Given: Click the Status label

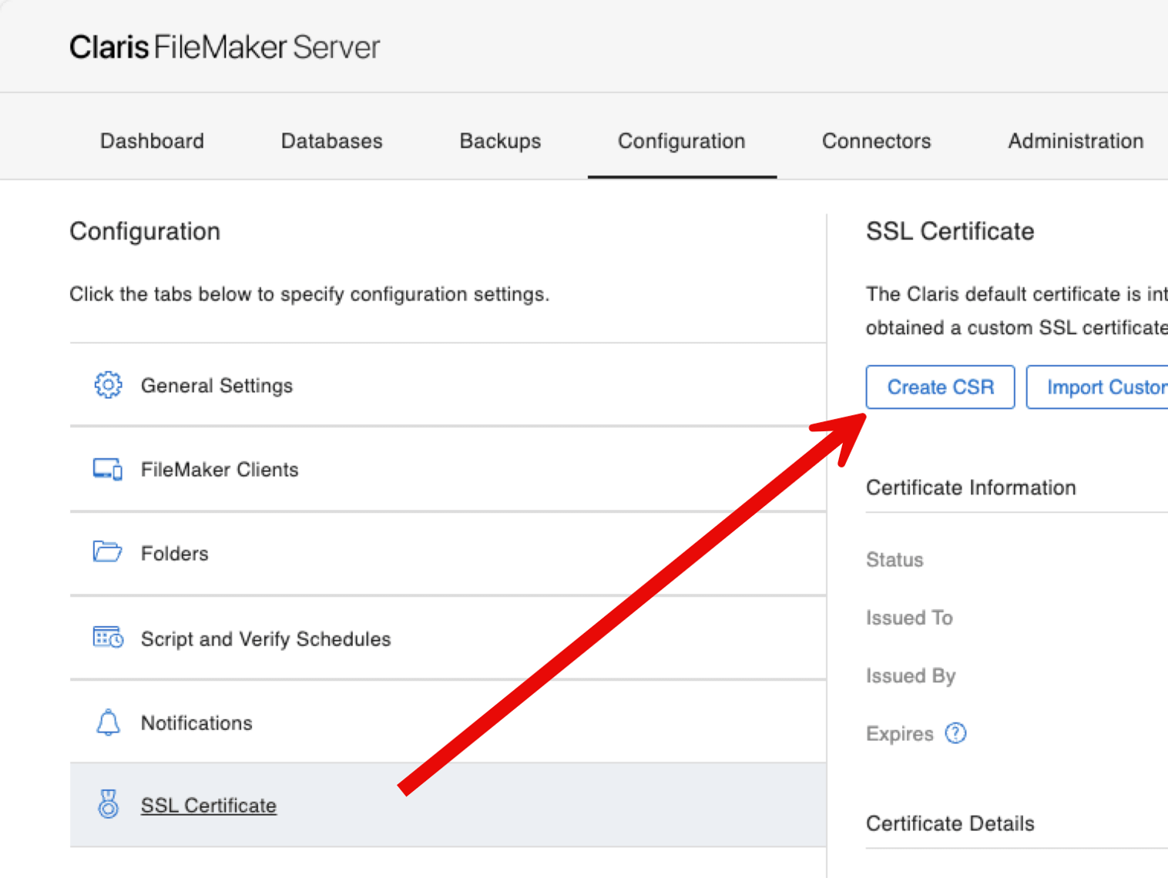Looking at the screenshot, I should pos(894,559).
